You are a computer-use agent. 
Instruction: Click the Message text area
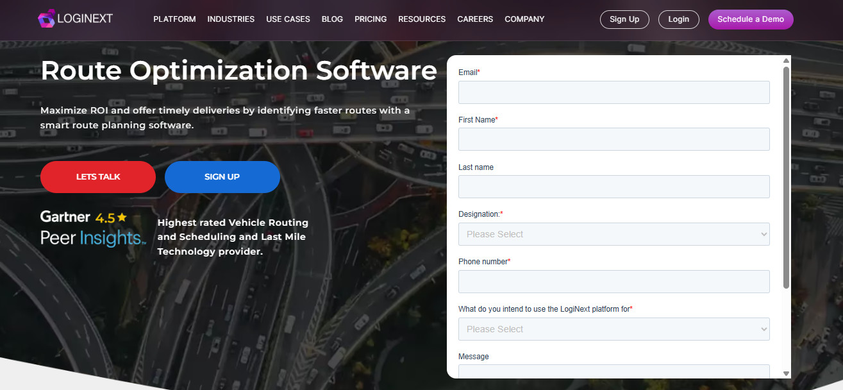tap(613, 371)
